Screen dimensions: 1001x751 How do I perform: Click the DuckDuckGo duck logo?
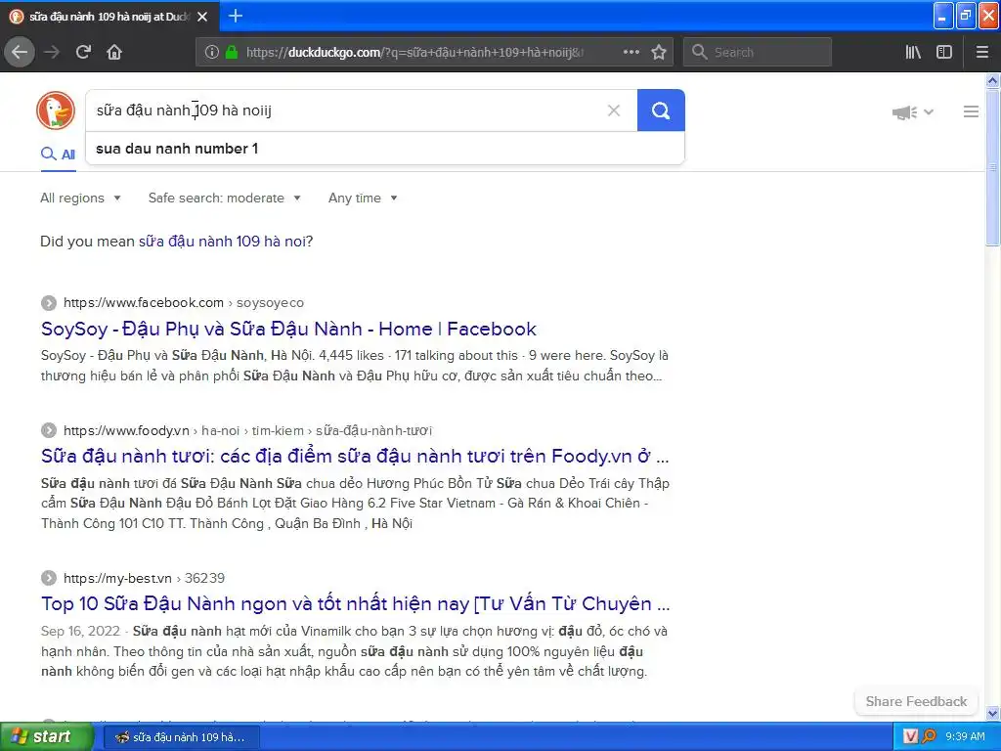click(x=56, y=110)
